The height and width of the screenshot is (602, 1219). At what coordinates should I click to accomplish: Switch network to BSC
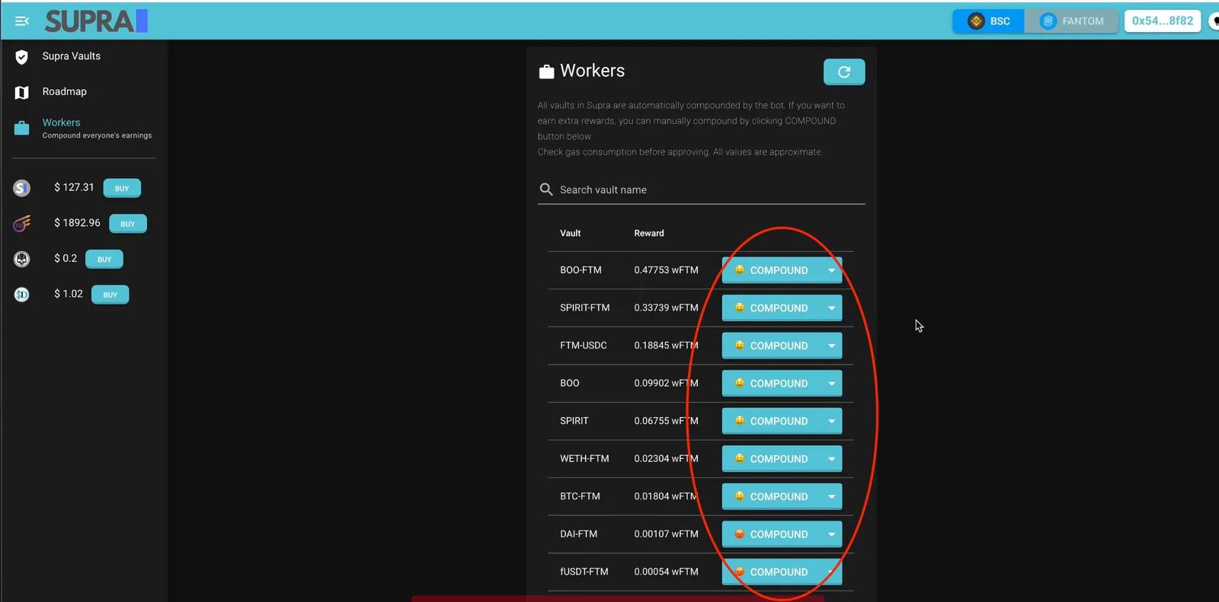pos(989,21)
